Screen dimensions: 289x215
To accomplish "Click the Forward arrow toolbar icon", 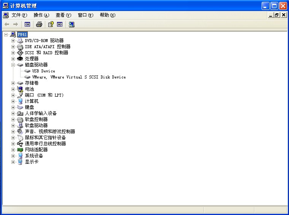I will tap(16, 24).
